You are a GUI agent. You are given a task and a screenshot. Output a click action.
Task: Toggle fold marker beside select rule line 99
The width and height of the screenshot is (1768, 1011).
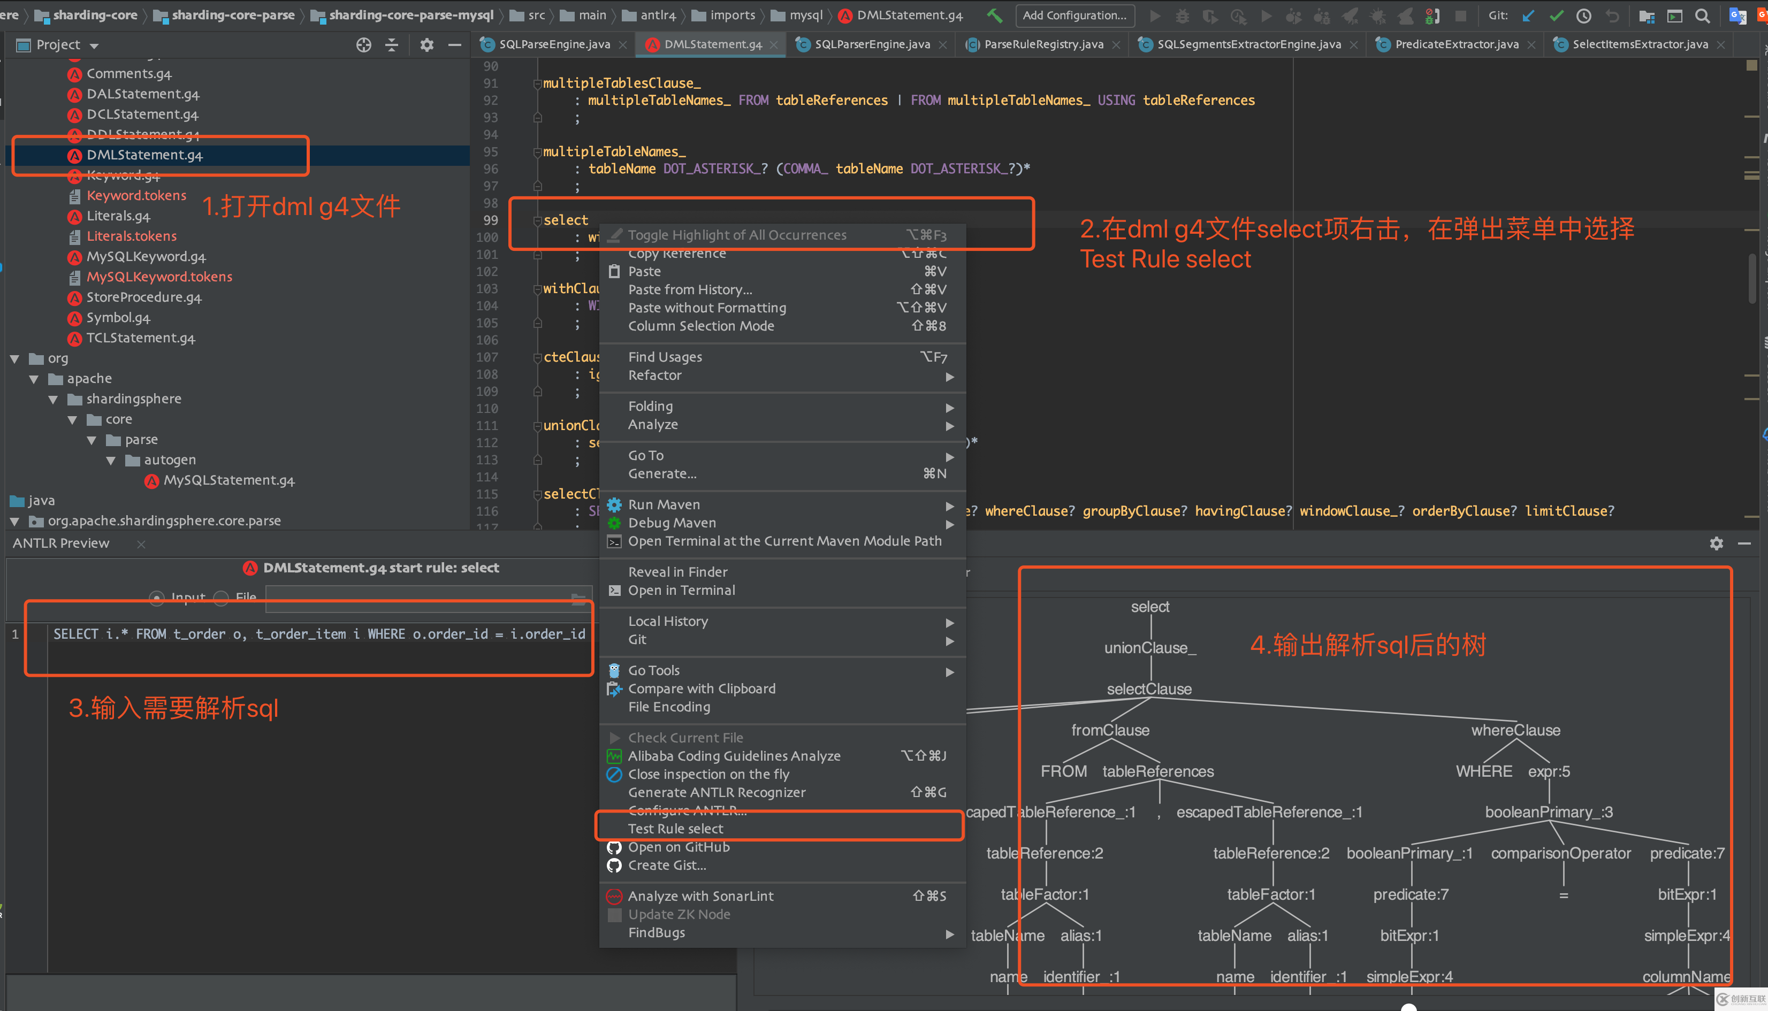[x=537, y=221]
